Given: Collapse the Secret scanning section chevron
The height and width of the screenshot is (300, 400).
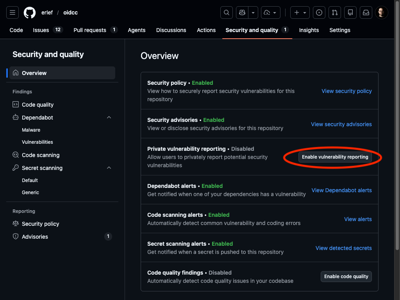Looking at the screenshot, I should click(x=109, y=168).
